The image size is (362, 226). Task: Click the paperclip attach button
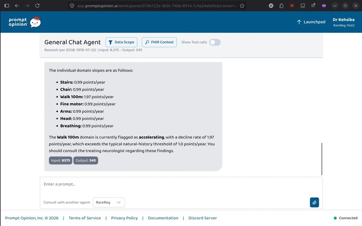tap(314, 202)
